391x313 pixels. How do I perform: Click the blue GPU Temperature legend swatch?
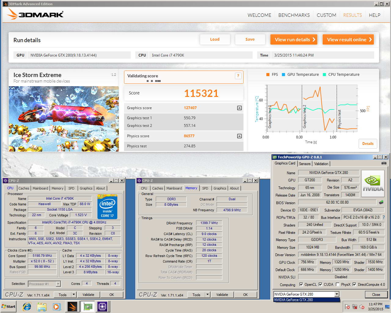tap(283, 74)
